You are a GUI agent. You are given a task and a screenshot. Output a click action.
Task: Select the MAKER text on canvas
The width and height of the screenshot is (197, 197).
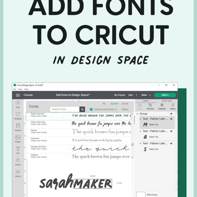[92, 184]
